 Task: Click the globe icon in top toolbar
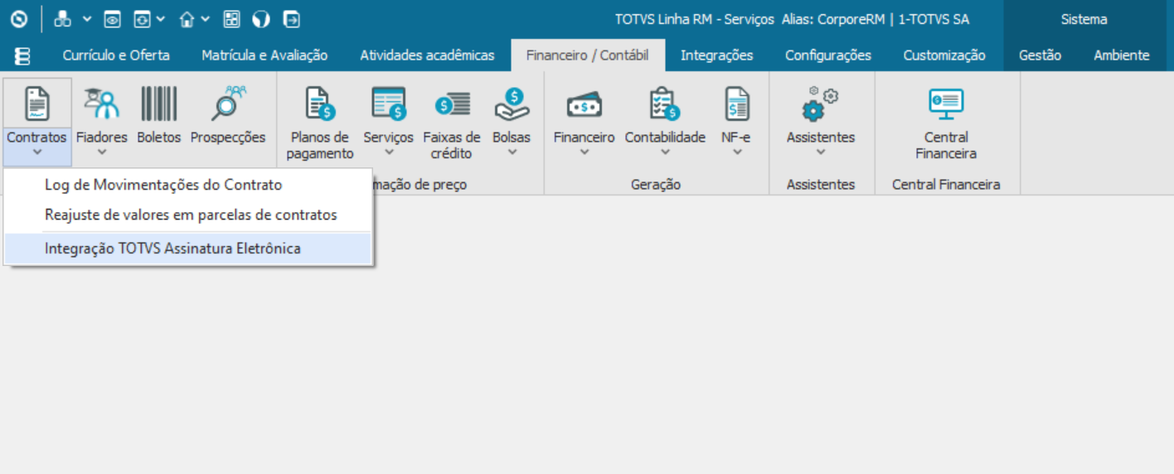point(261,18)
